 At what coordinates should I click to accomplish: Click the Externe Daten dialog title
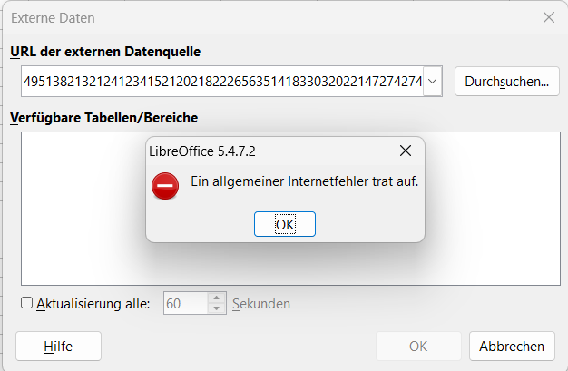coord(53,18)
